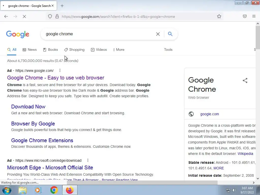Click the https://www.microsoft.com/edge/download ad URL
This screenshot has width=260, height=195.
(x=48, y=160)
